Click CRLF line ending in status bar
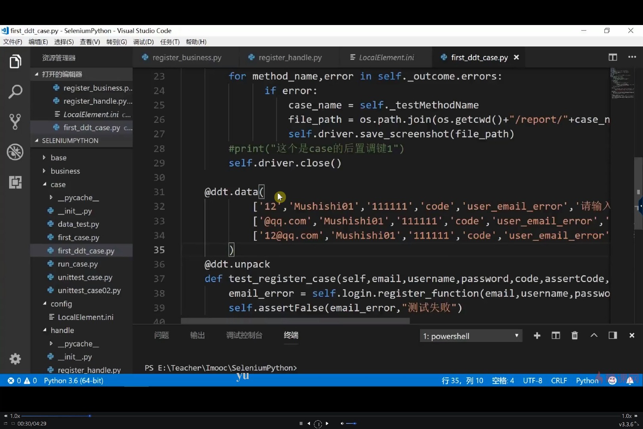643x429 pixels. coord(559,381)
